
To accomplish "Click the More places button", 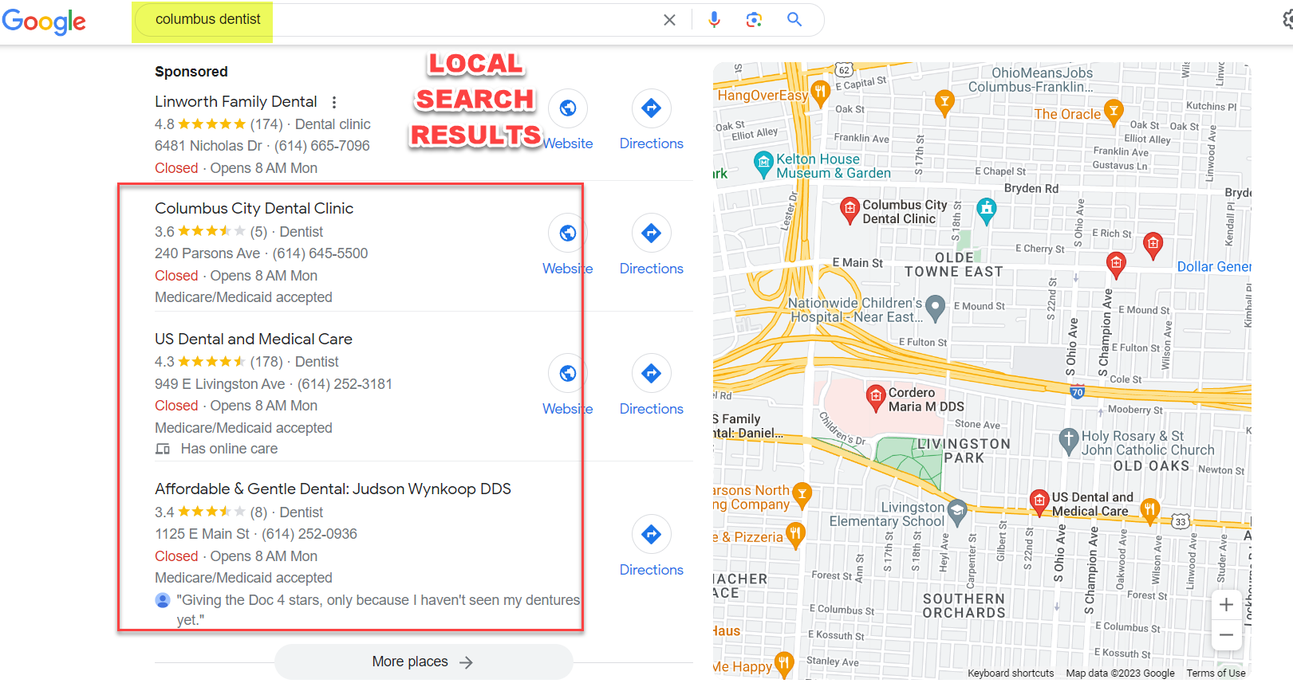I will tap(423, 662).
